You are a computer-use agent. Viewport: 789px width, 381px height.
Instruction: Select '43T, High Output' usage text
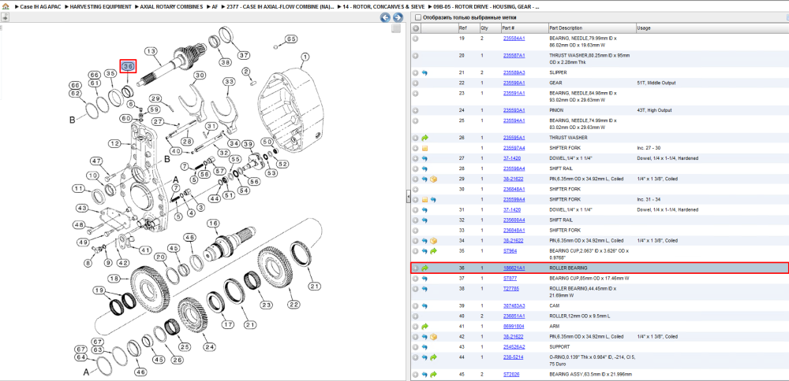coord(653,110)
